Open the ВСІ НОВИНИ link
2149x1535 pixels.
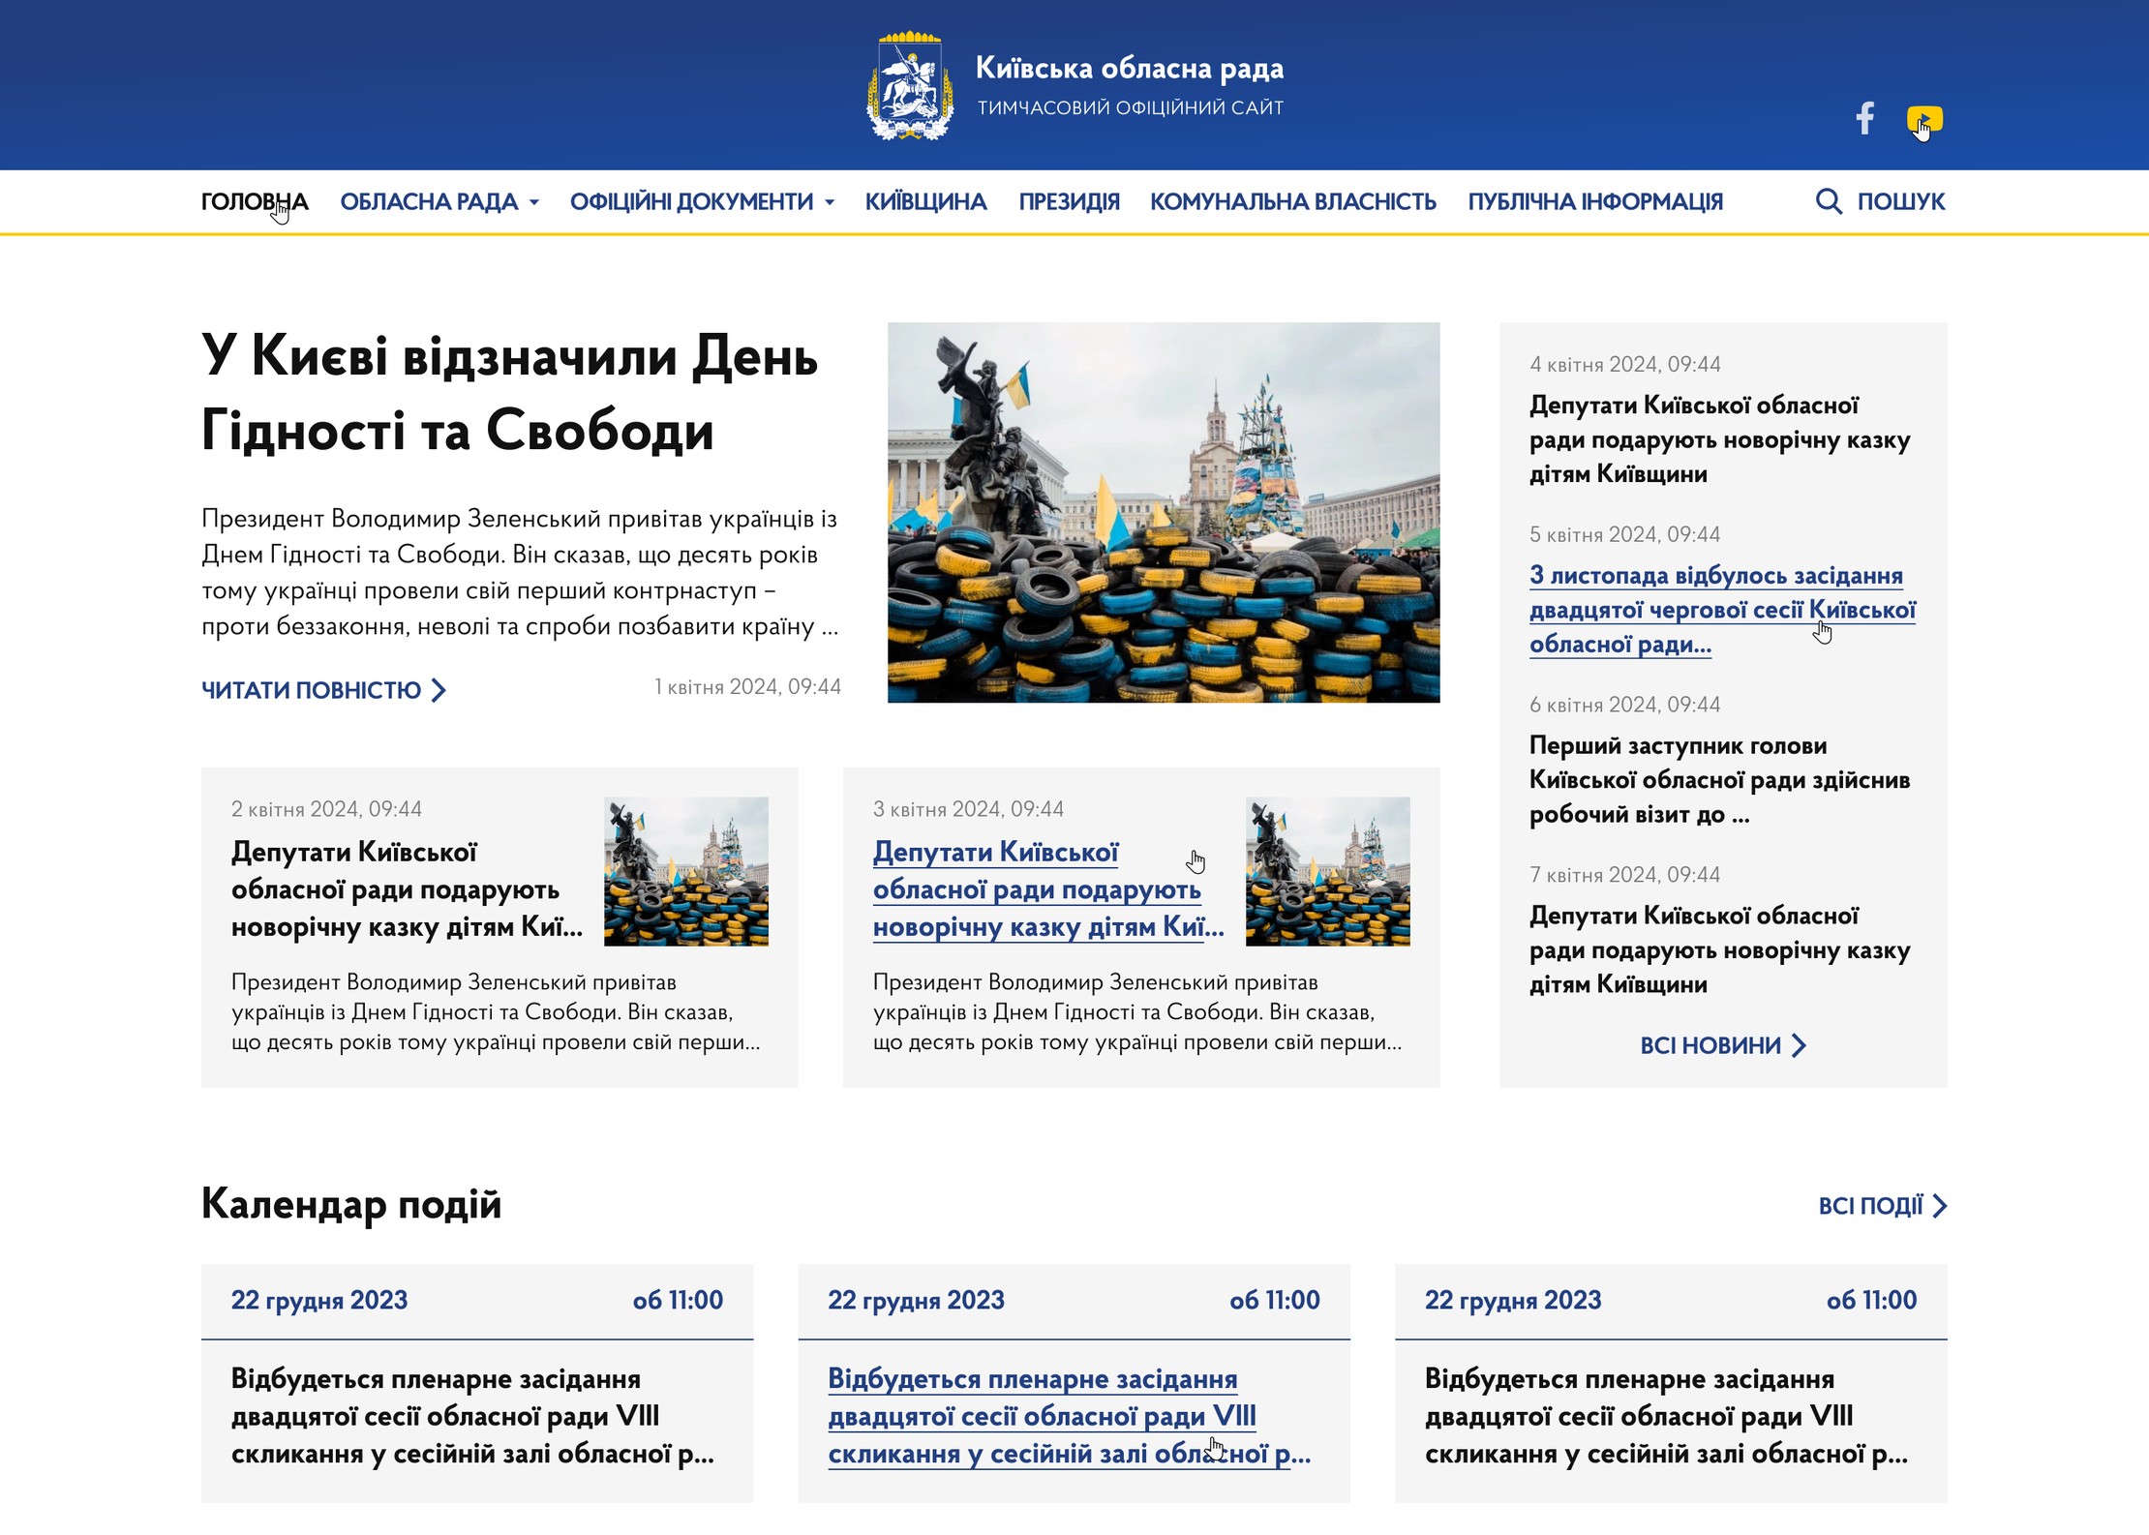tap(1710, 1045)
